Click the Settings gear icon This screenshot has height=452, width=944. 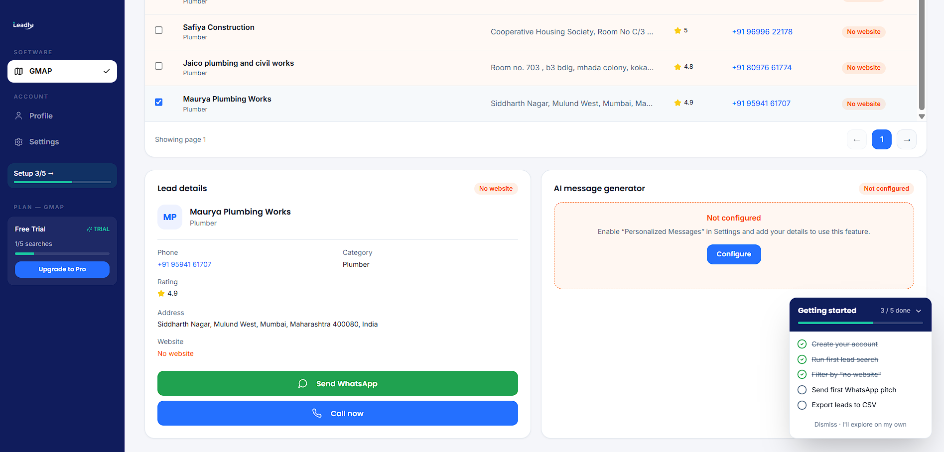19,142
